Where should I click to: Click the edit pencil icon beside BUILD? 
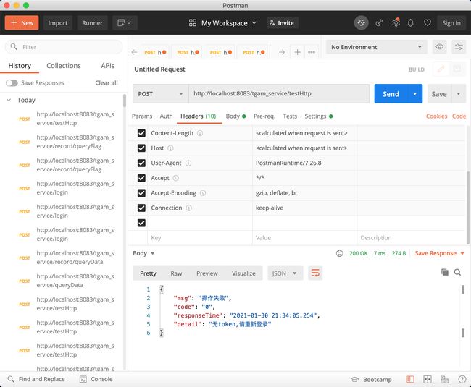pos(441,69)
